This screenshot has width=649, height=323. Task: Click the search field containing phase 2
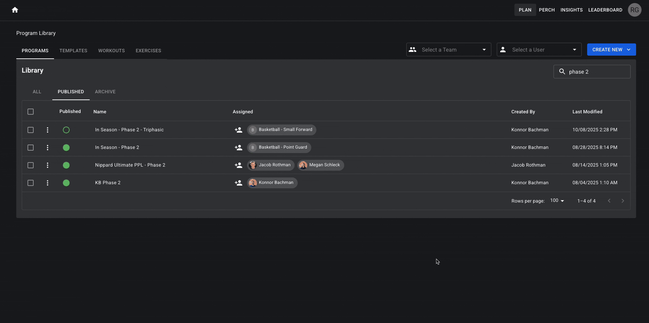592,72
